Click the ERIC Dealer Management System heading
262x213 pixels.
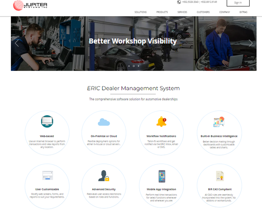coord(133,88)
